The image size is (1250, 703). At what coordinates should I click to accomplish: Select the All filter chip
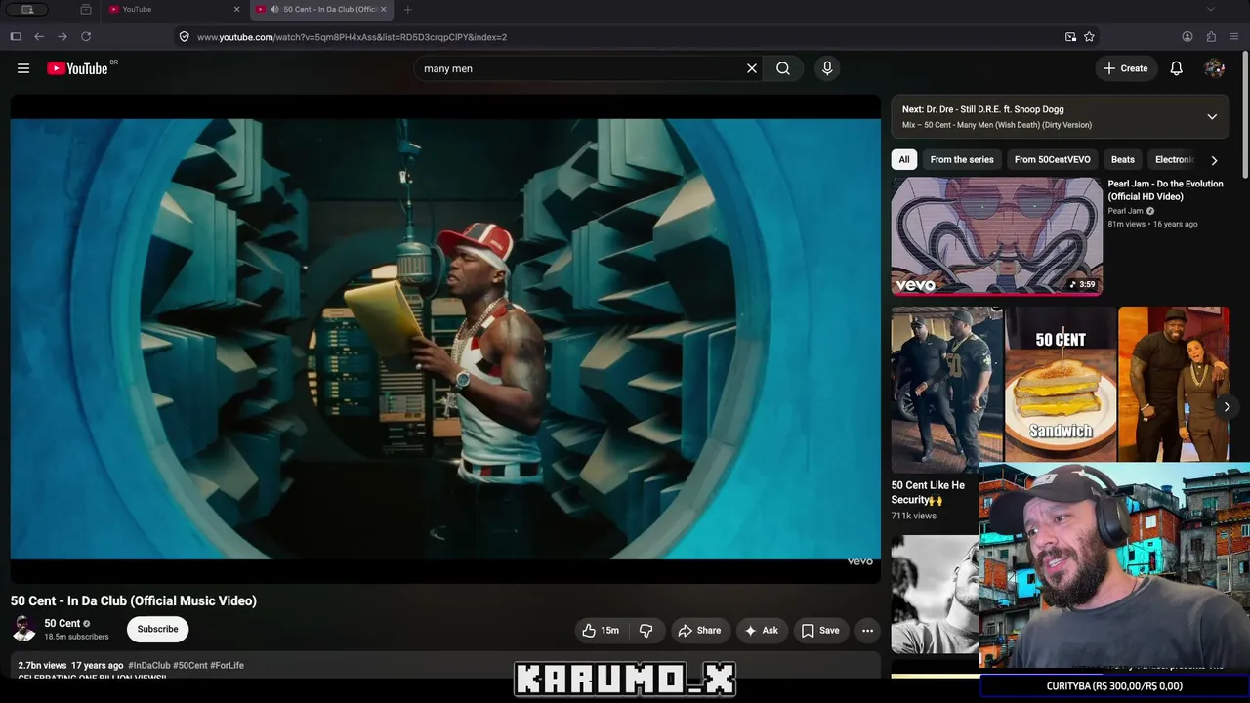pos(904,160)
